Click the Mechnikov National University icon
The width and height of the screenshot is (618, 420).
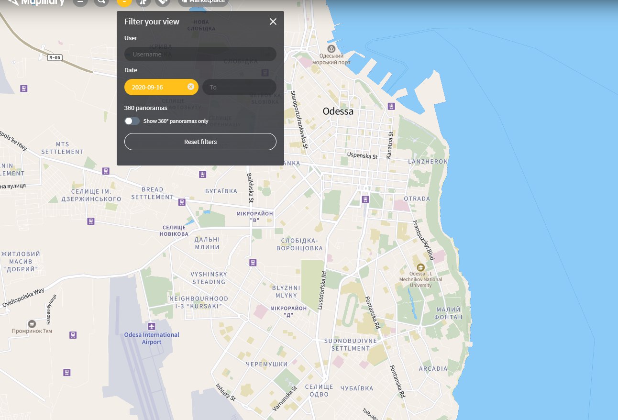coord(420,267)
